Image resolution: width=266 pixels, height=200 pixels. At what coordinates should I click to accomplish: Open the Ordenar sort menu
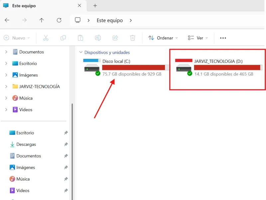(163, 38)
